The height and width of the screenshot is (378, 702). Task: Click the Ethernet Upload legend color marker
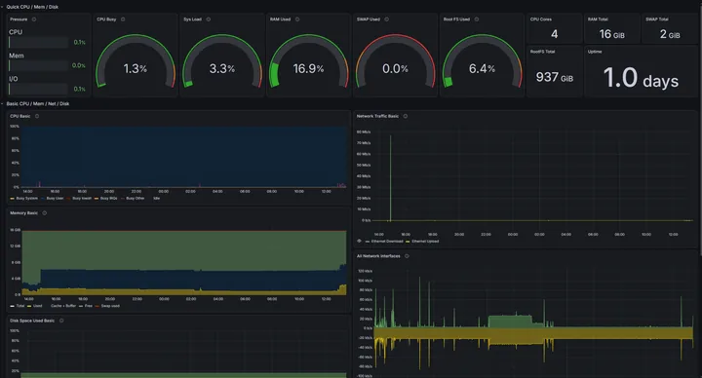click(408, 241)
